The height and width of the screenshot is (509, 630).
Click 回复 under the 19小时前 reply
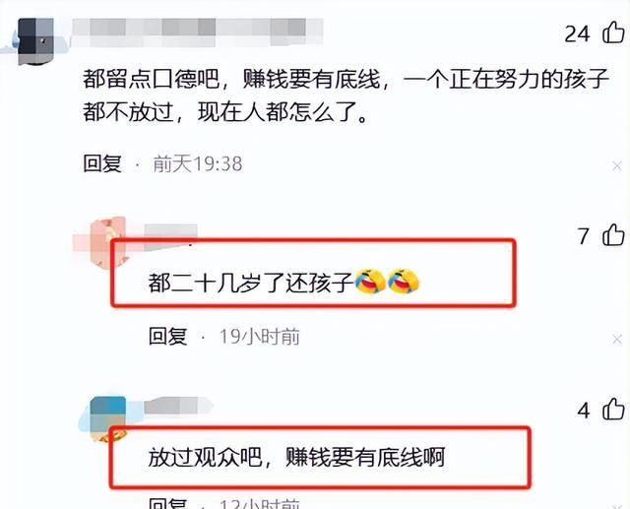click(x=168, y=337)
